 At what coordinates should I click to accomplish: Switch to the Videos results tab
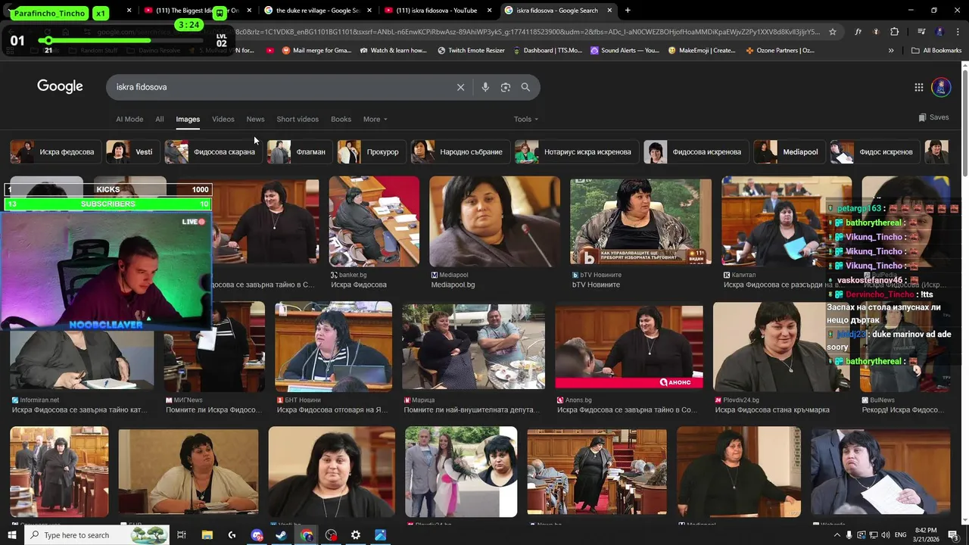point(223,119)
